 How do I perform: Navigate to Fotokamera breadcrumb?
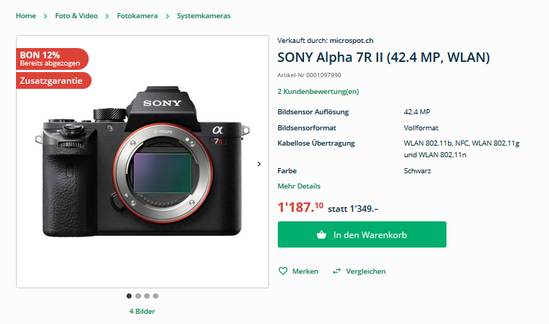click(137, 15)
